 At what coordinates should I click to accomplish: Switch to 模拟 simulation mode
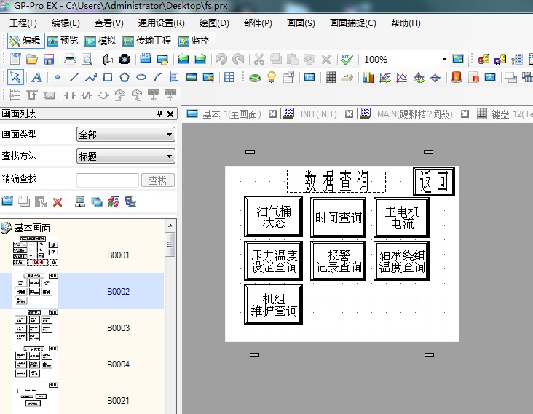pos(100,41)
